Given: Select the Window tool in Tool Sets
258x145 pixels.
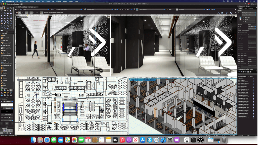Looking at the screenshot, I should click(5, 71).
